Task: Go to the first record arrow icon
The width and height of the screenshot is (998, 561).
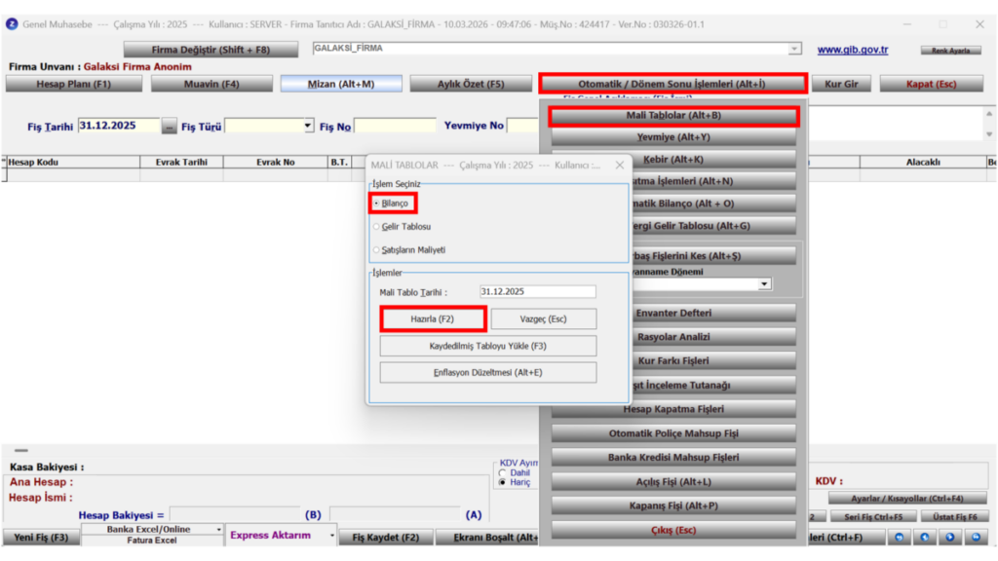Action: coord(900,538)
